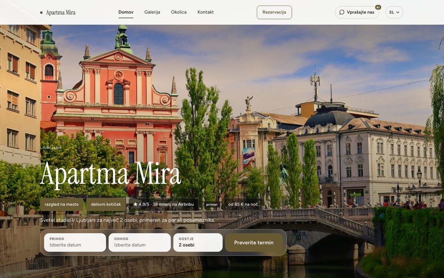This screenshot has height=278, width=444.
Task: Select the Odhod date field
Action: click(139, 242)
